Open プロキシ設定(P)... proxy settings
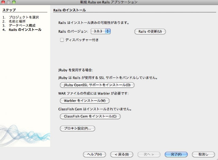This screenshot has height=160, width=218. coord(77,128)
